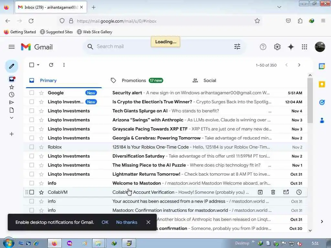Bookmark this page with the star icon

(x=257, y=21)
